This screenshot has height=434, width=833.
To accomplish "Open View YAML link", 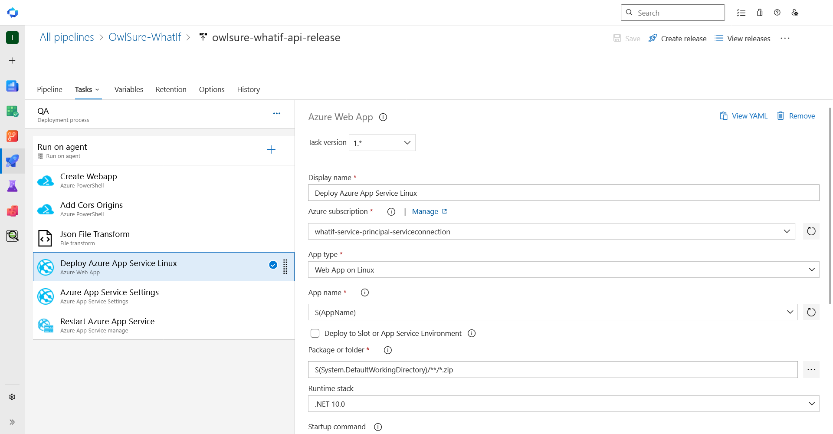I will 743,116.
